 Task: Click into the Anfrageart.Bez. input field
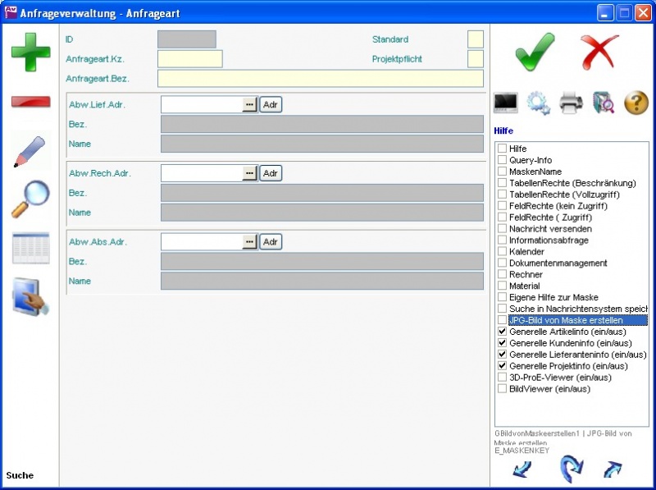click(320, 79)
